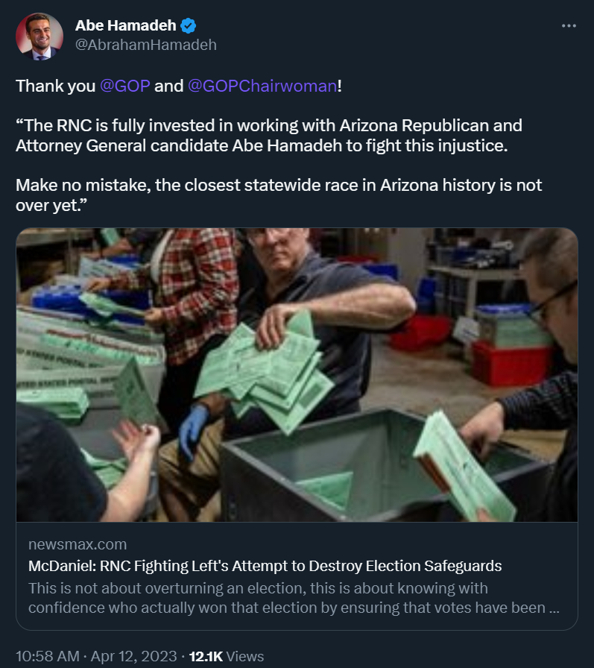Click the newsmax.com source domain

tap(78, 544)
